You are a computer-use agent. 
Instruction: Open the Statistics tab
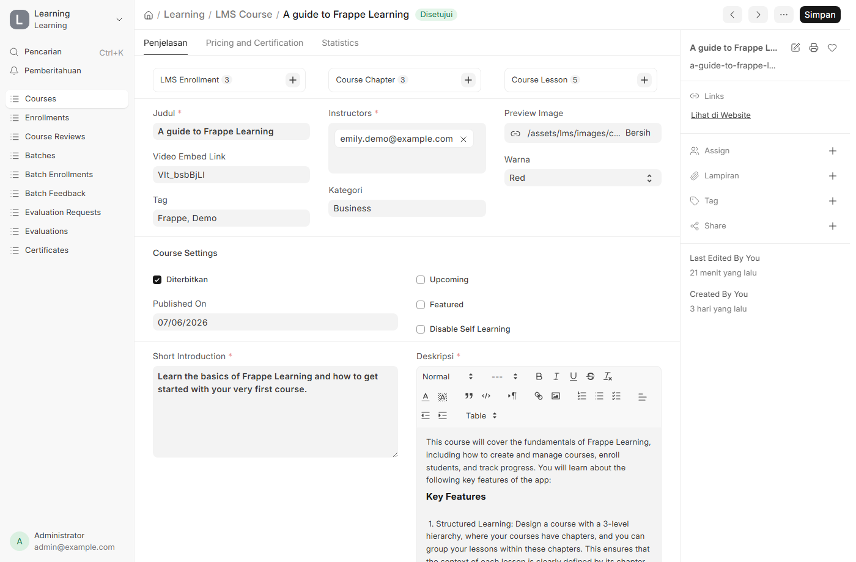point(340,43)
